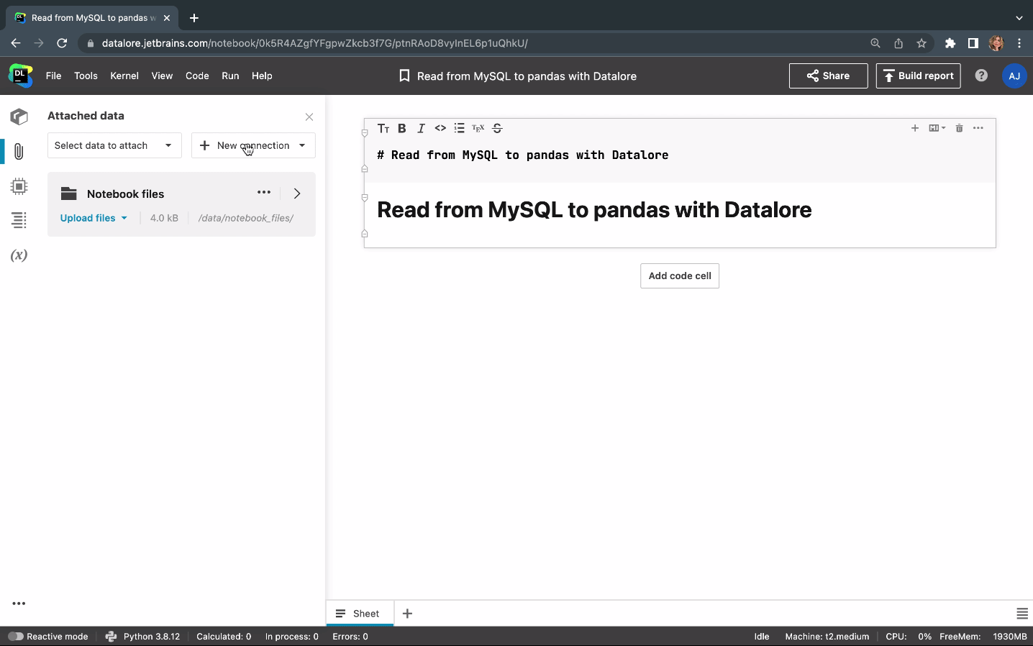Screen dimensions: 1033x646
Task: Toggle Reactive mode switch
Action: click(16, 637)
